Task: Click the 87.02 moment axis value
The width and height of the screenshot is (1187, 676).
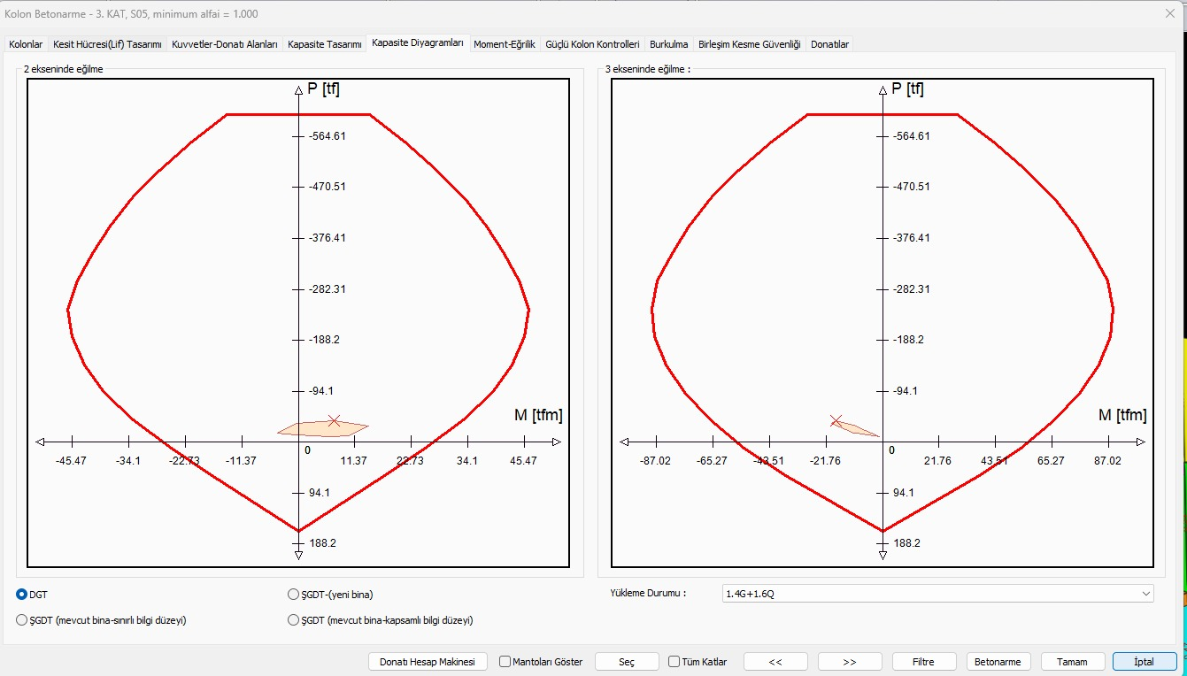Action: tap(1107, 461)
